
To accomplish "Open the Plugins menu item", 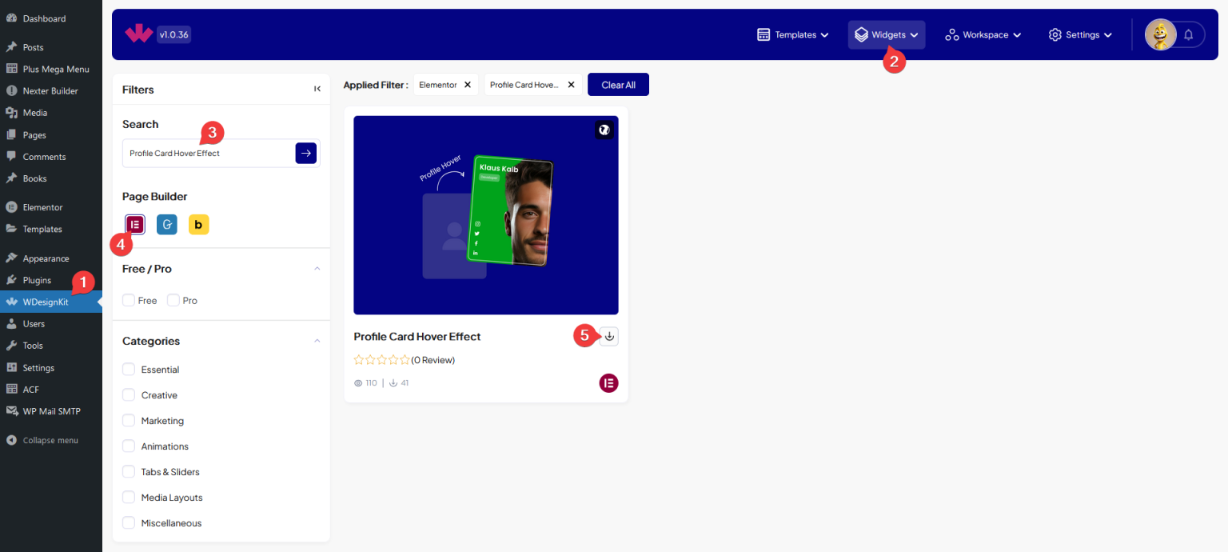I will [37, 280].
